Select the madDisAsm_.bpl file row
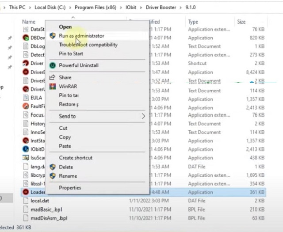283x232 pixels. 49,218
